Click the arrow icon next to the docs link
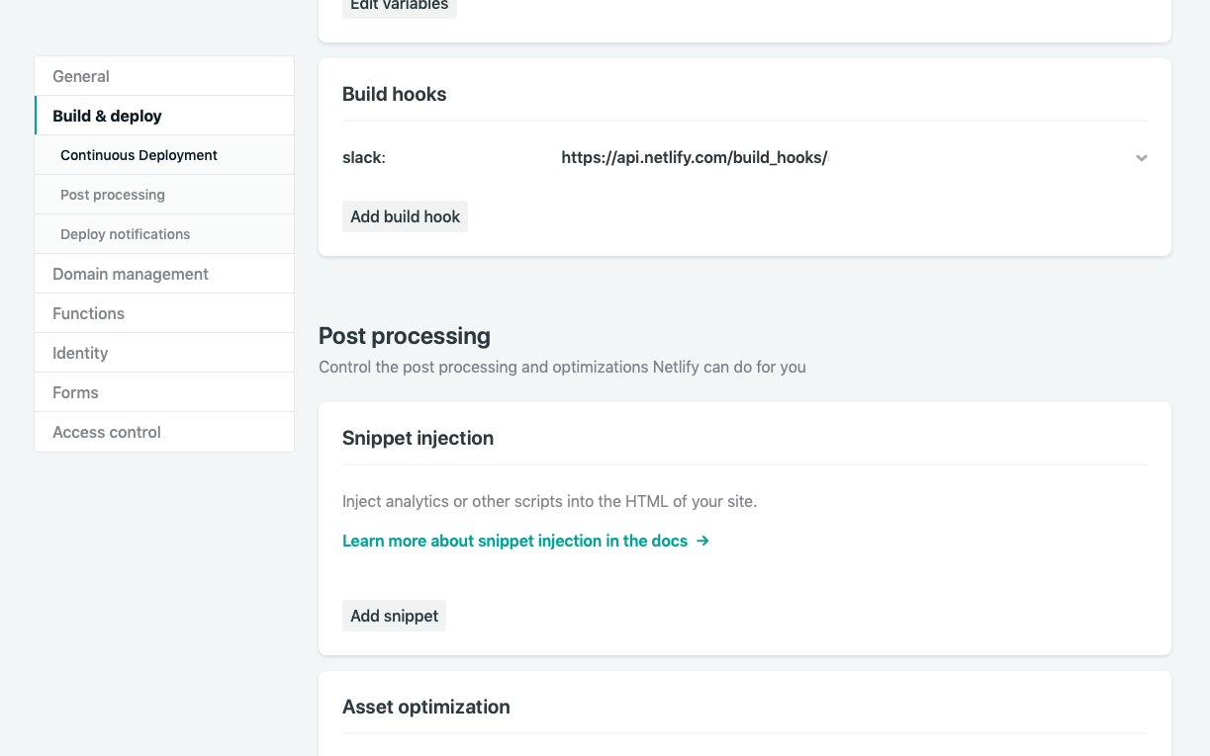Viewport: 1210px width, 756px height. point(702,541)
